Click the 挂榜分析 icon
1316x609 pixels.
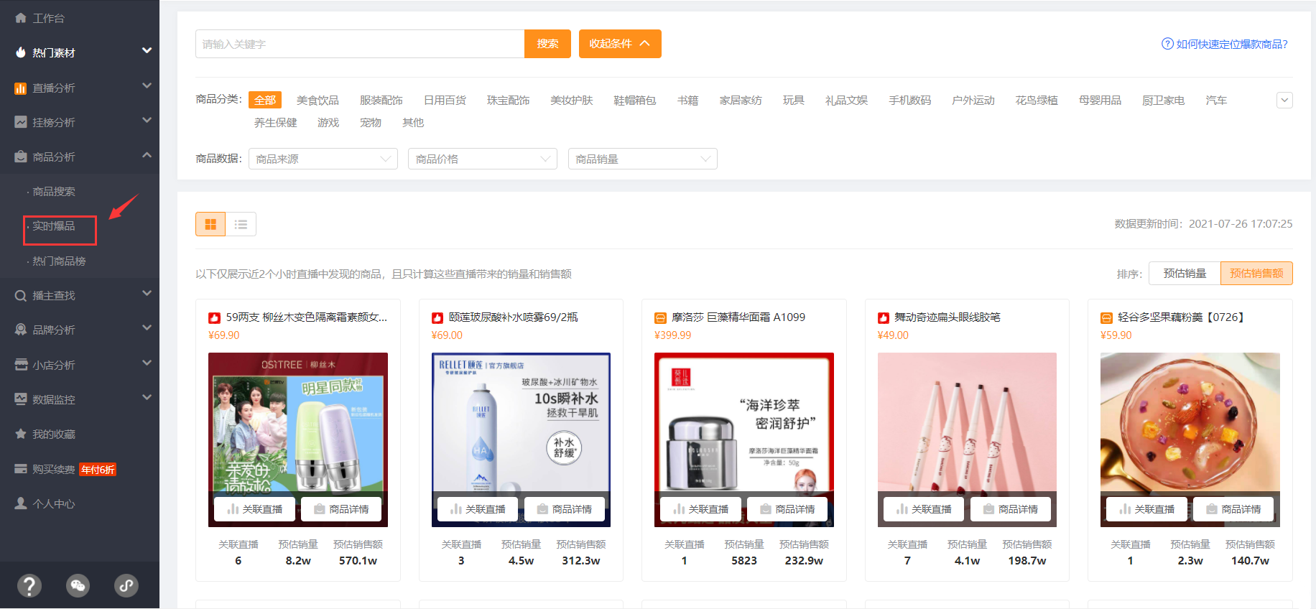coord(21,122)
